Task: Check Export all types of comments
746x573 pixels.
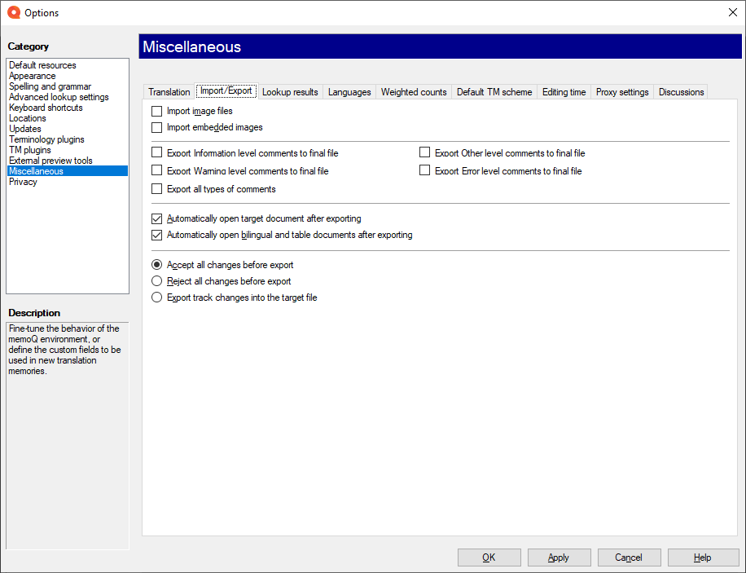Action: click(x=156, y=188)
